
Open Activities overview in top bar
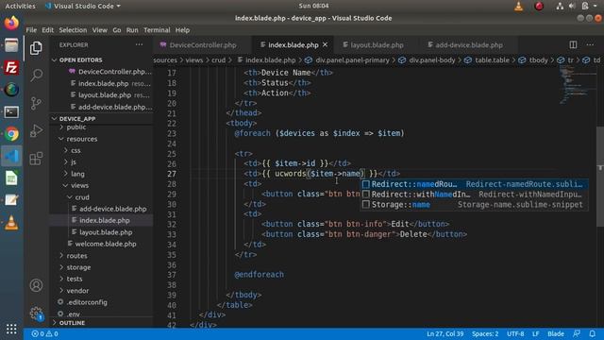(20, 6)
